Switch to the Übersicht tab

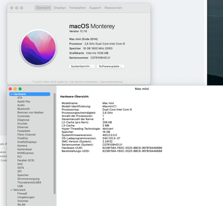43,8
